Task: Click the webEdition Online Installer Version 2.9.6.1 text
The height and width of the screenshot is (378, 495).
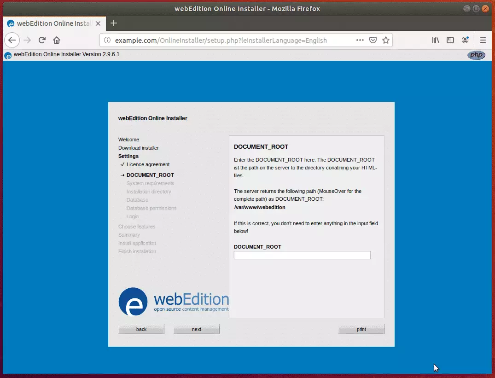Action: pos(67,54)
